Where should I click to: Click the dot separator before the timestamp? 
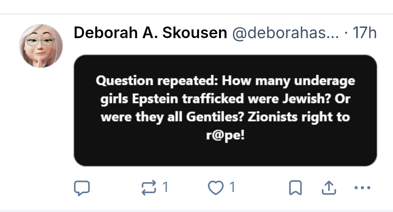click(346, 33)
